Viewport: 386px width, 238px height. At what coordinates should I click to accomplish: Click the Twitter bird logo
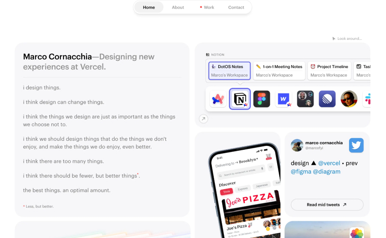[x=356, y=145]
